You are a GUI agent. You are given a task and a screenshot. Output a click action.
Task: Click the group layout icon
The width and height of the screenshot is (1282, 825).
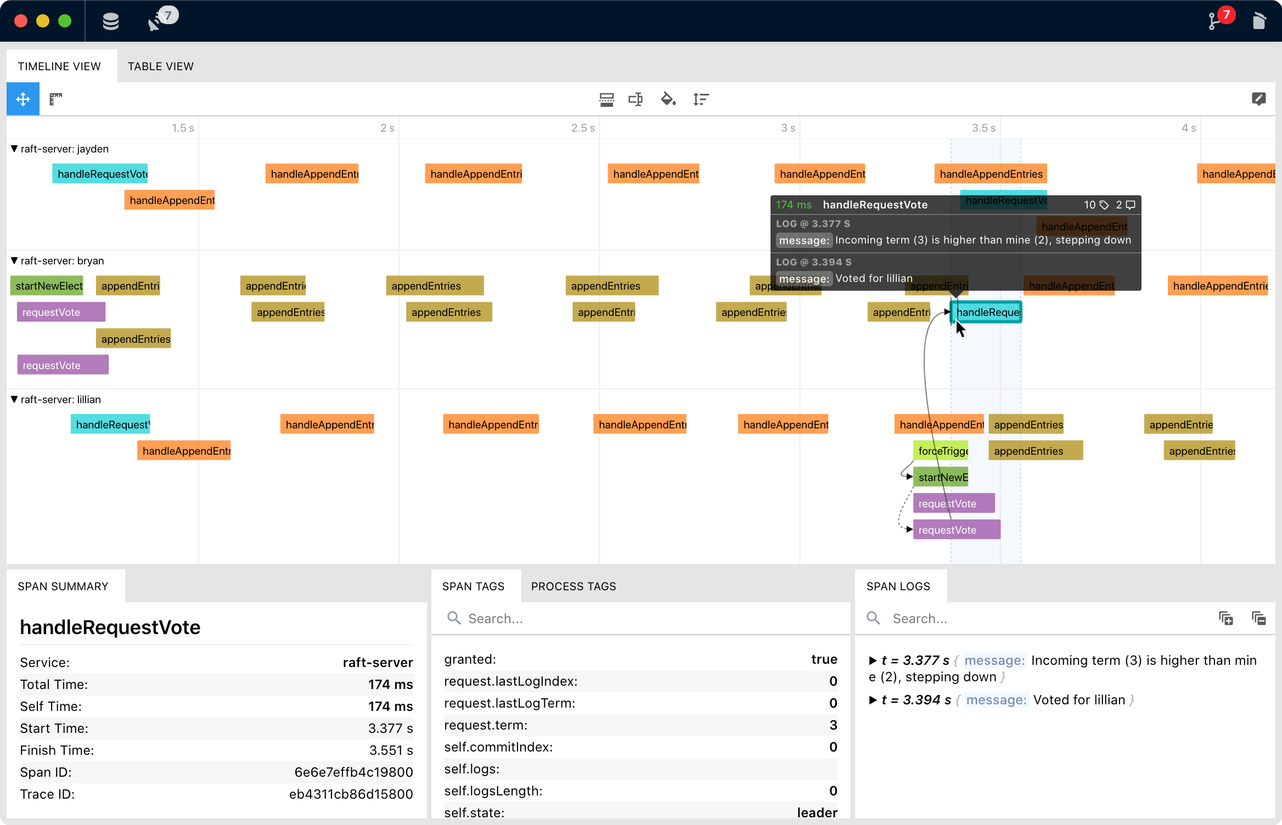(x=606, y=99)
